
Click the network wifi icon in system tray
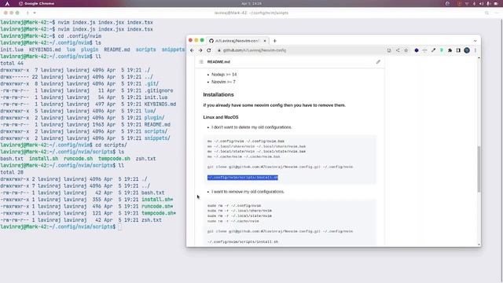467,3
